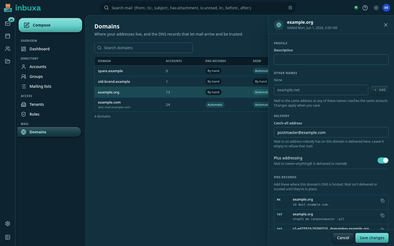
Task: Click the example.org domain name in table
Action: pos(109,92)
